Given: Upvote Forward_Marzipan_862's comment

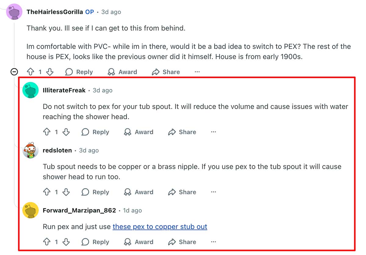Looking at the screenshot, I should pyautogui.click(x=47, y=242).
